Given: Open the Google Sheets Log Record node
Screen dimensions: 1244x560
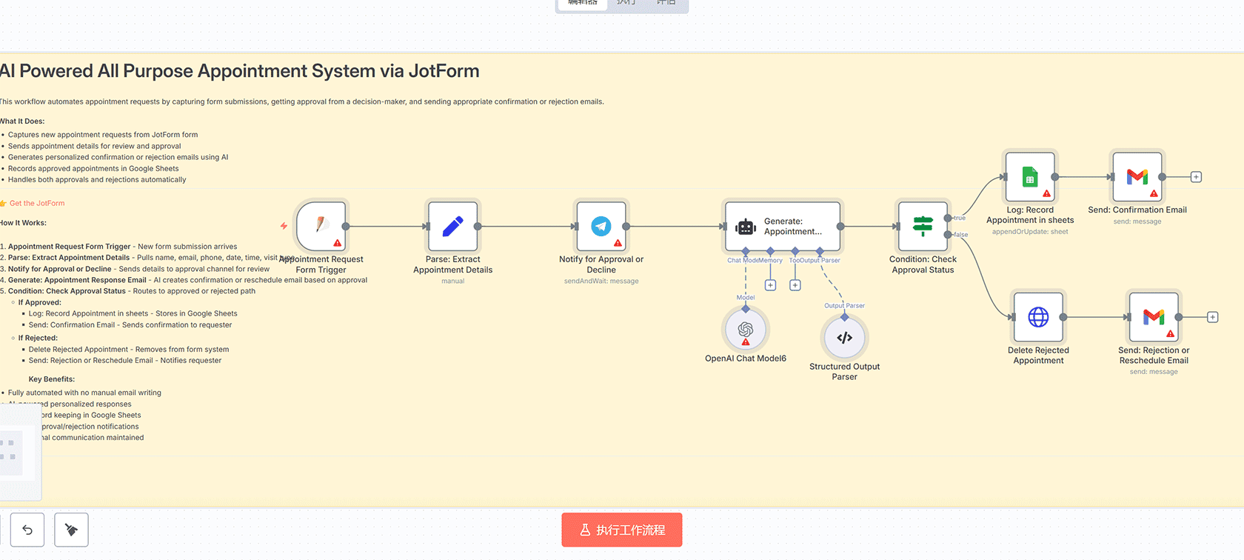Looking at the screenshot, I should 1029,177.
